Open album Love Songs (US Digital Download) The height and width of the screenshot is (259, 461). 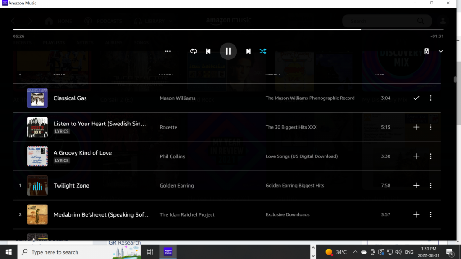[x=301, y=156]
